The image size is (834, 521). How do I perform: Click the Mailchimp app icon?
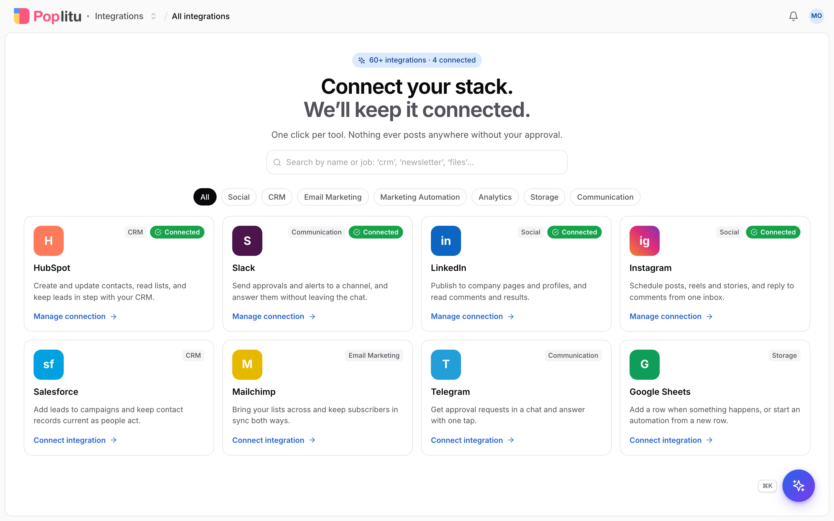[247, 365]
